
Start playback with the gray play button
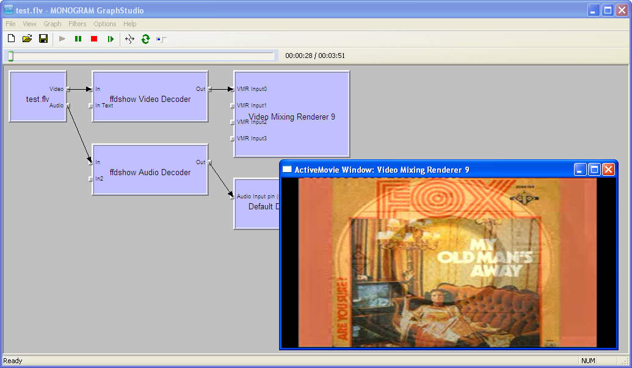click(62, 38)
